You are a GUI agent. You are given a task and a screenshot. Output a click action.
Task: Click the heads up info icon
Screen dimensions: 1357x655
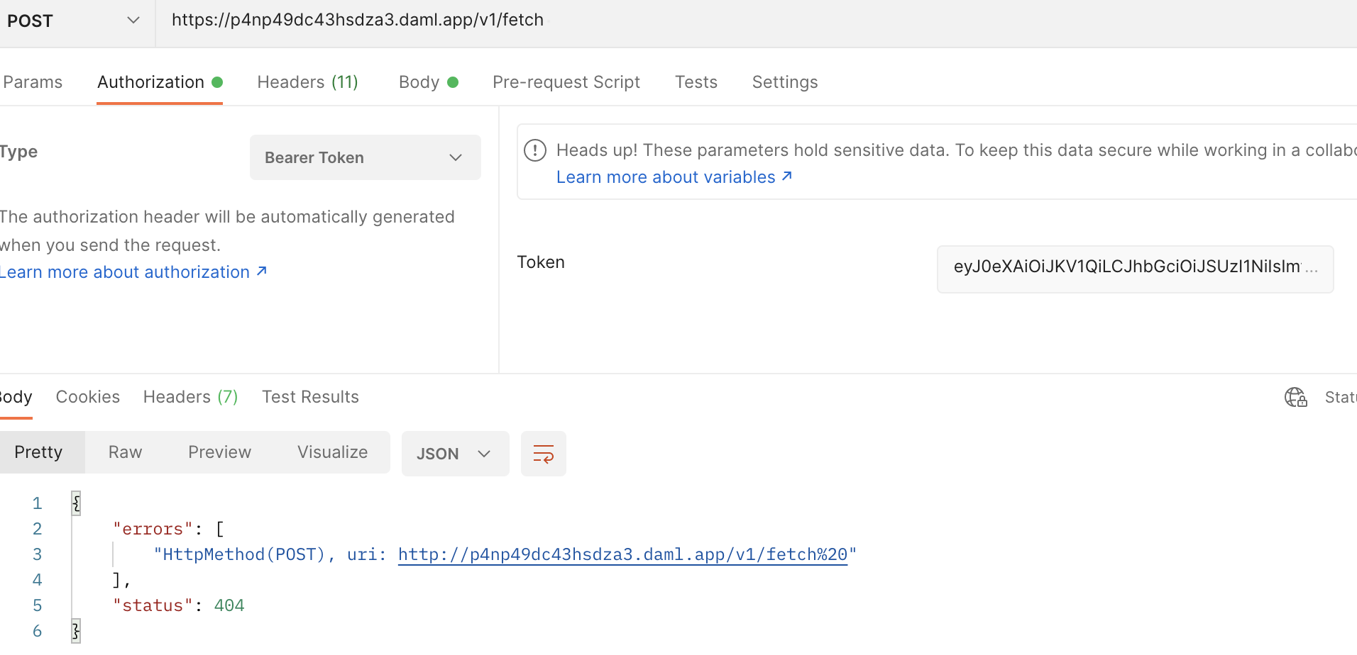(534, 150)
